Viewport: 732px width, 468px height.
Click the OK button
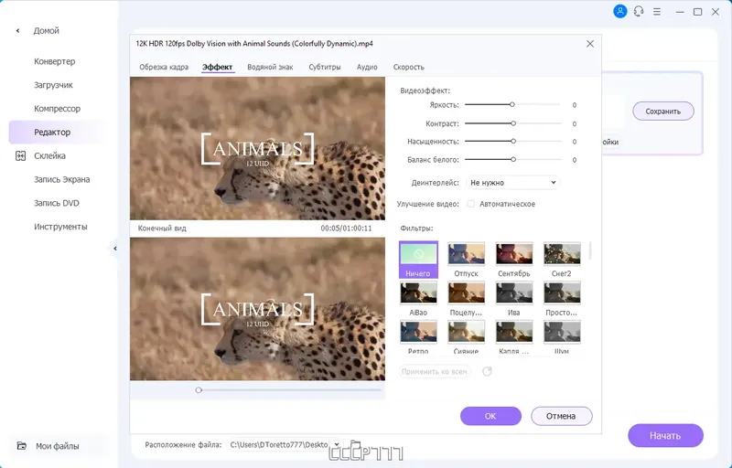click(x=490, y=416)
